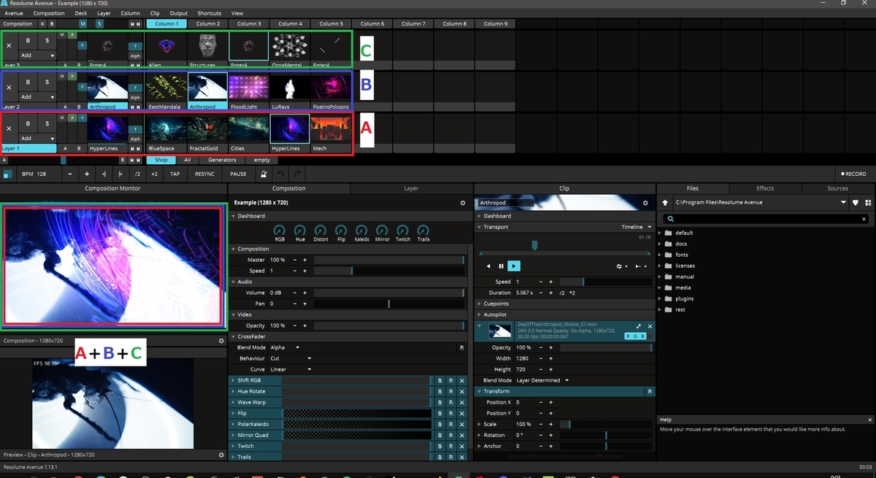Switch Files browser to grid view
The image size is (876, 478).
[x=867, y=202]
